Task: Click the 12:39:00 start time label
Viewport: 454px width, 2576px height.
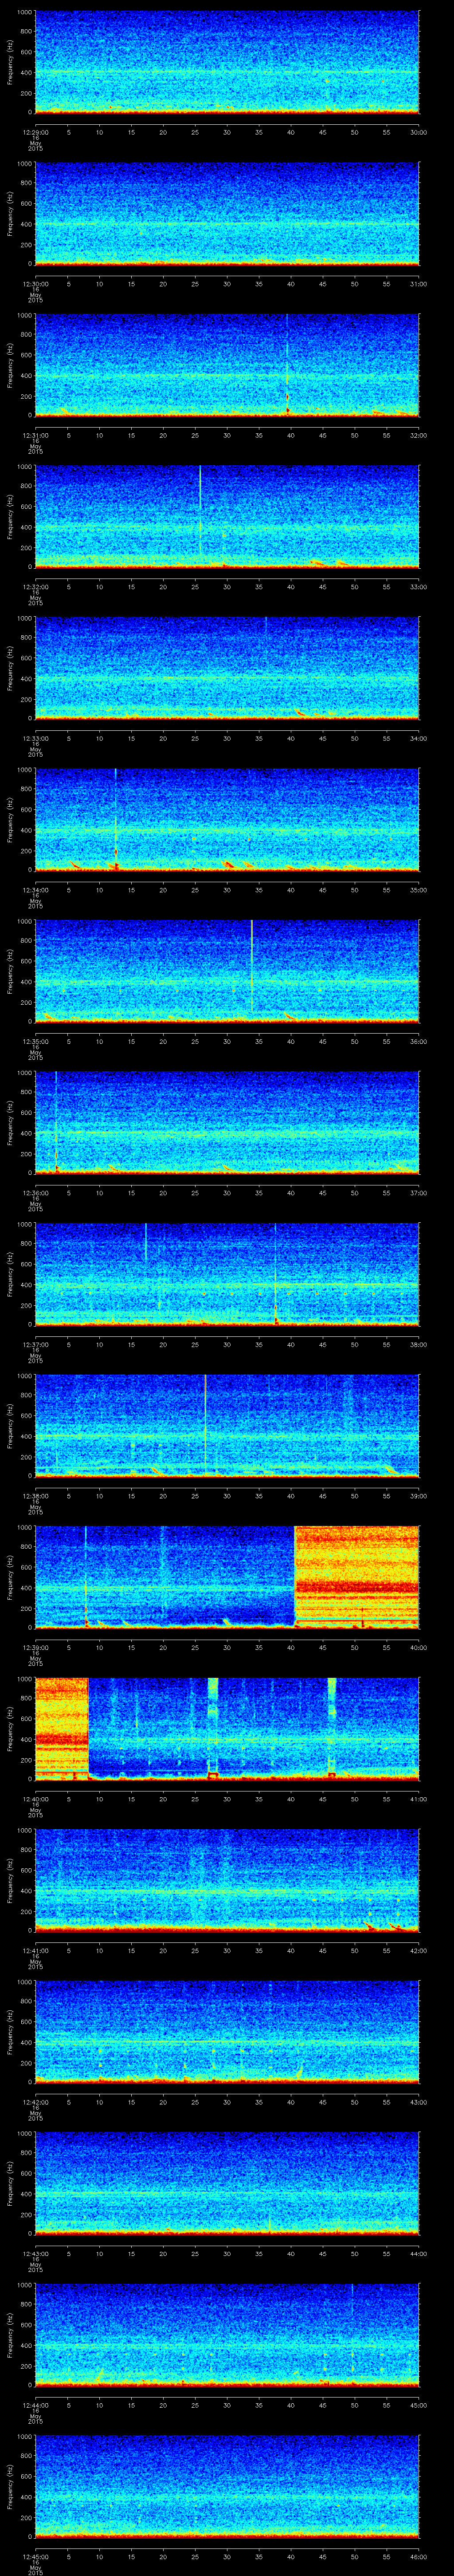Action: point(35,1647)
